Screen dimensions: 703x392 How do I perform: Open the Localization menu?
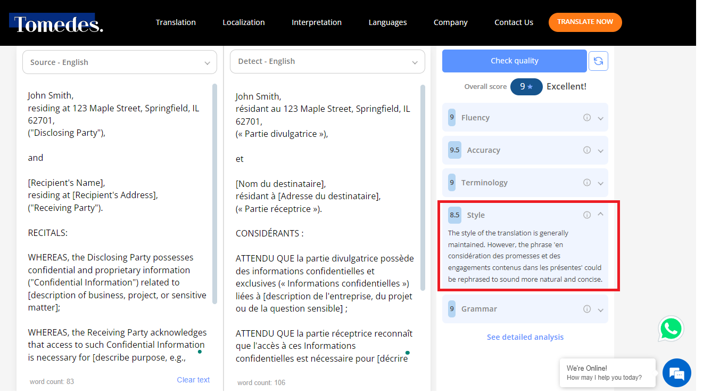tap(244, 22)
